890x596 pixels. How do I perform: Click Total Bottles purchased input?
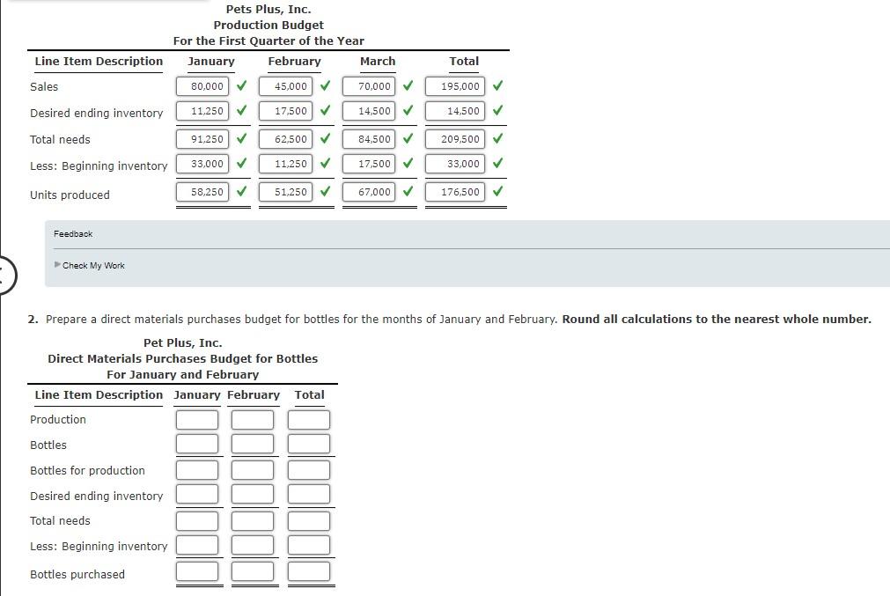(x=309, y=571)
